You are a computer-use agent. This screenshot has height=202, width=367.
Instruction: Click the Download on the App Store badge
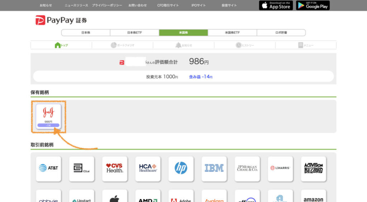coord(276,5)
